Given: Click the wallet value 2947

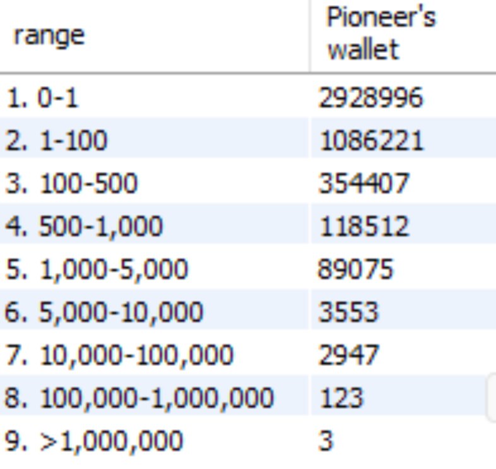Looking at the screenshot, I should point(348,355).
